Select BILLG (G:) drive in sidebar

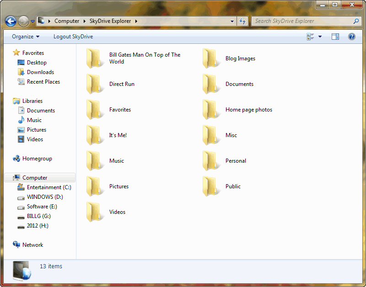click(x=38, y=216)
